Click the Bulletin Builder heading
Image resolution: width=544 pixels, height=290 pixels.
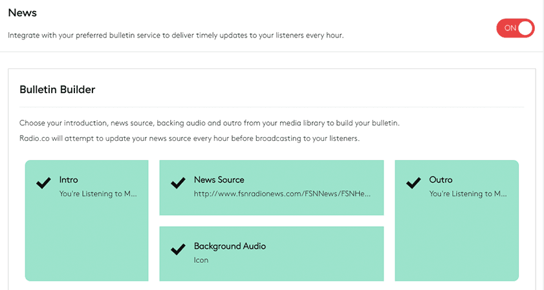(57, 90)
